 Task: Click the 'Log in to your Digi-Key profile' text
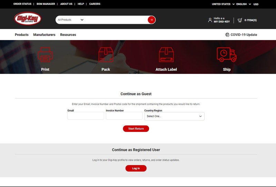pos(136,160)
